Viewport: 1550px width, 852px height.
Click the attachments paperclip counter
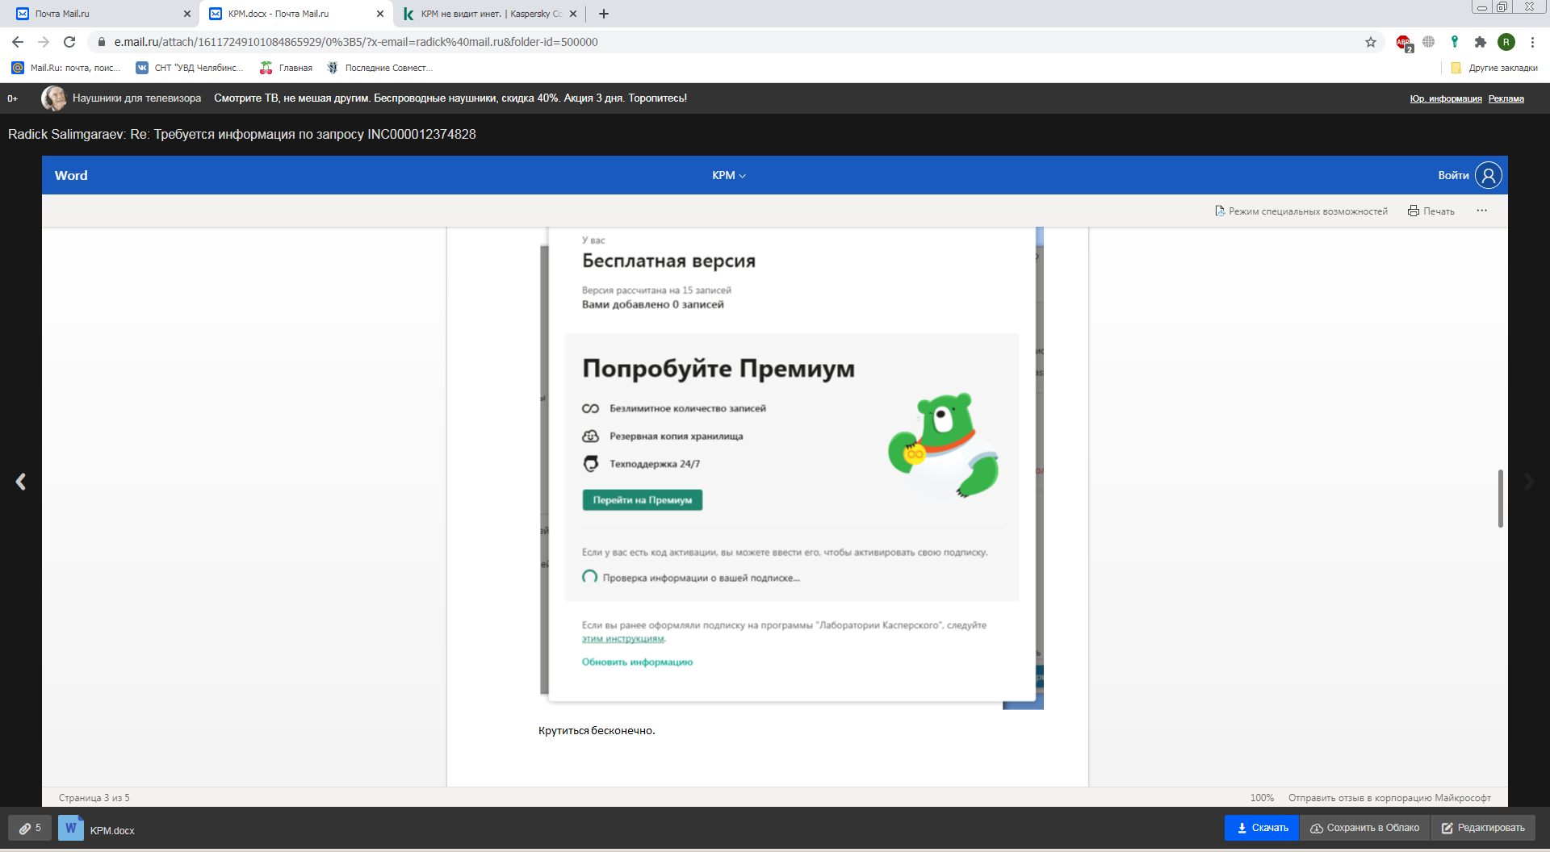(x=30, y=828)
